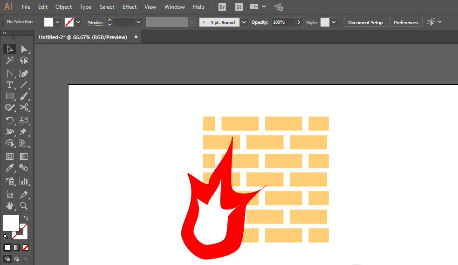Select the Column Graph tool

pos(24,181)
